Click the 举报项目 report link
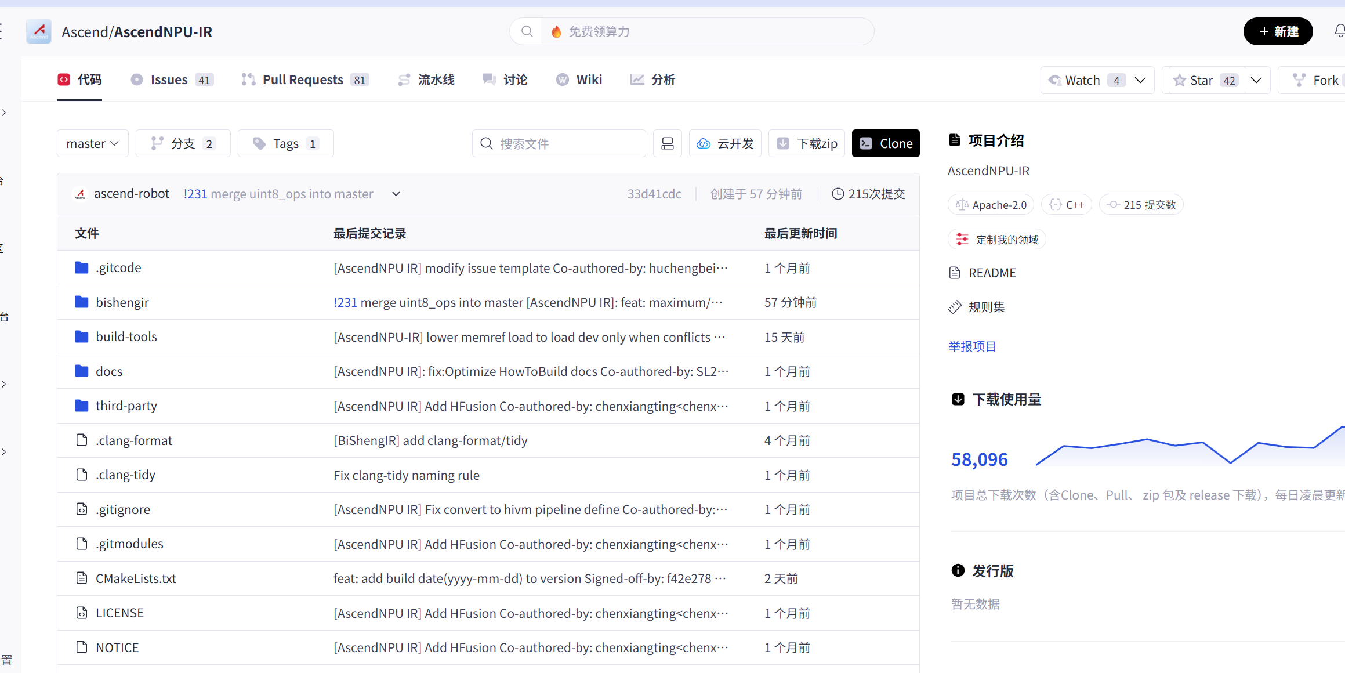 [x=972, y=346]
